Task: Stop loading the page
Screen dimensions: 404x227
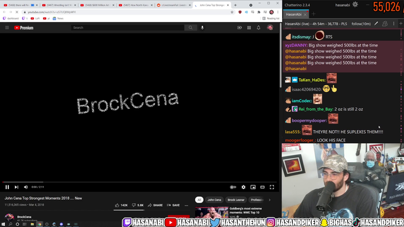Action: coord(17,12)
